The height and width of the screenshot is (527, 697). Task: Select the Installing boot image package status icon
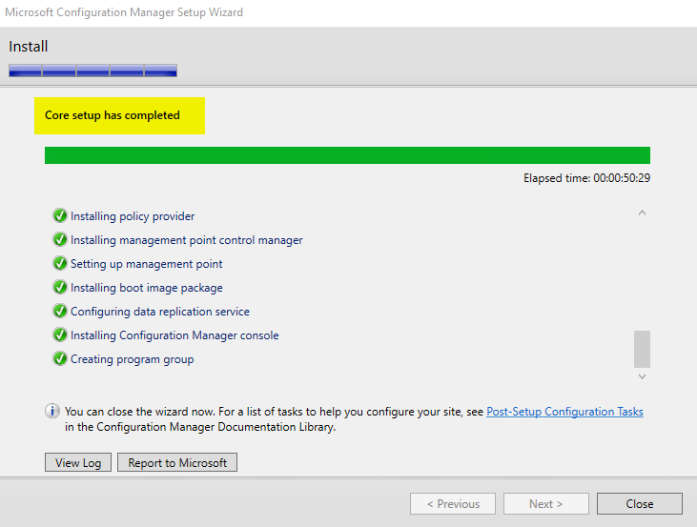click(x=60, y=288)
